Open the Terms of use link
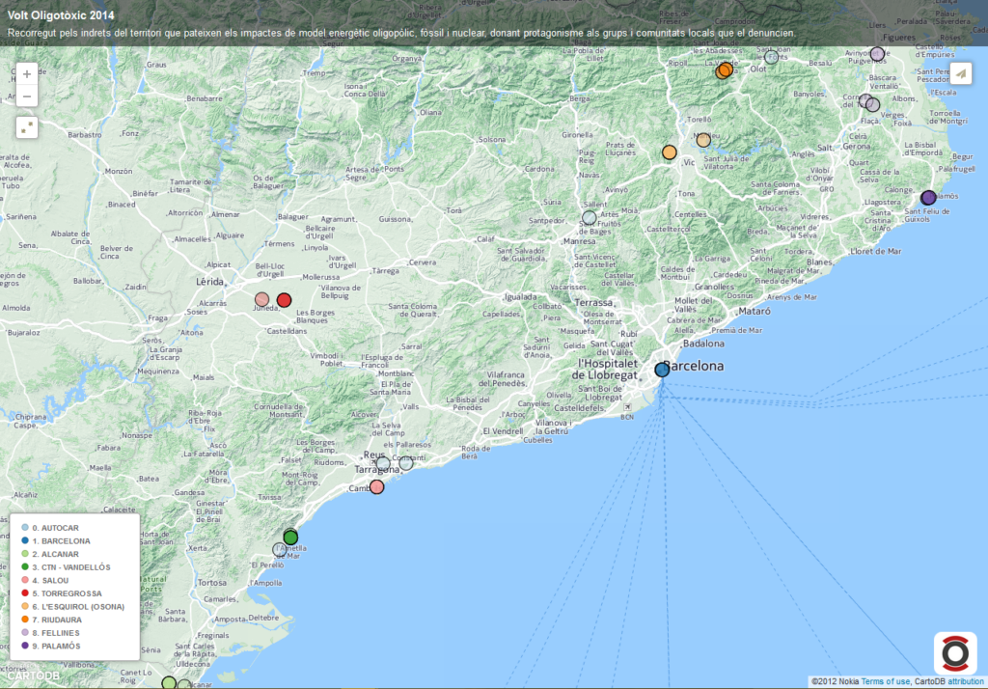 (x=886, y=681)
